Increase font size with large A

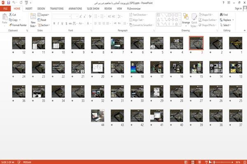pos(81,16)
